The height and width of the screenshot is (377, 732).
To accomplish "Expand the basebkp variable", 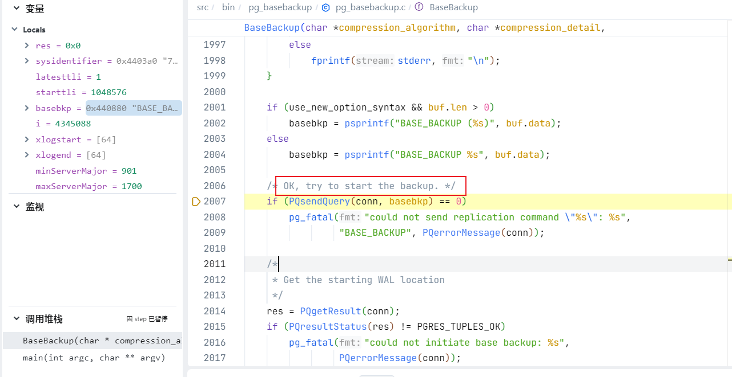I will pos(27,108).
